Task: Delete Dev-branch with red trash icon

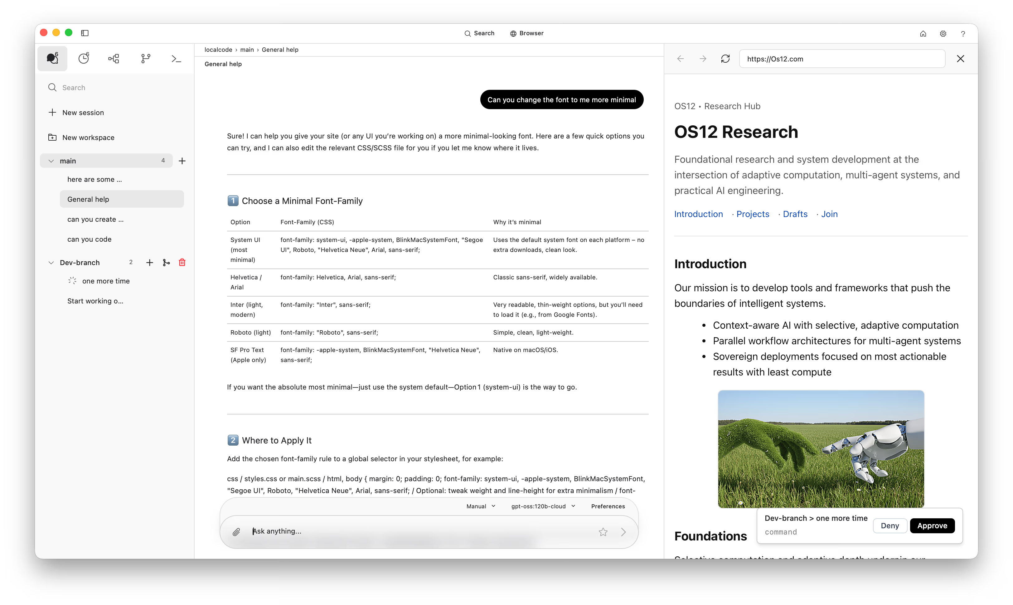Action: pos(182,263)
